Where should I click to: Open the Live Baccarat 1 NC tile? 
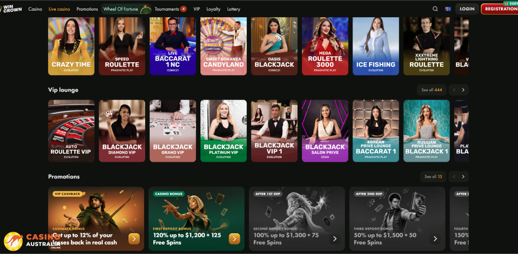173,46
